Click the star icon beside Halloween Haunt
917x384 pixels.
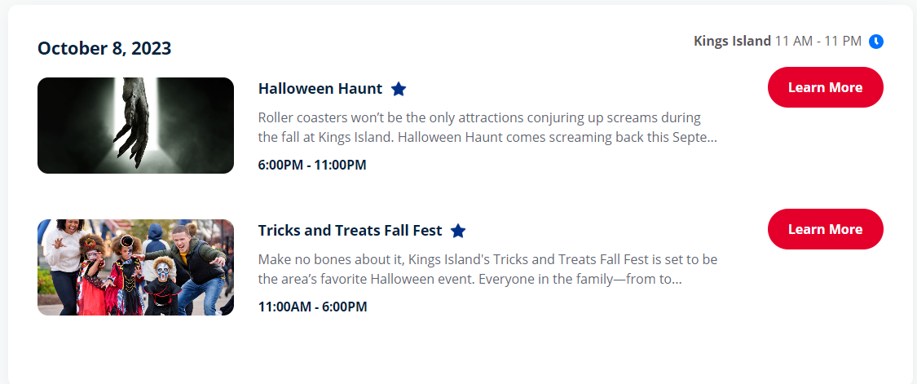pos(399,89)
